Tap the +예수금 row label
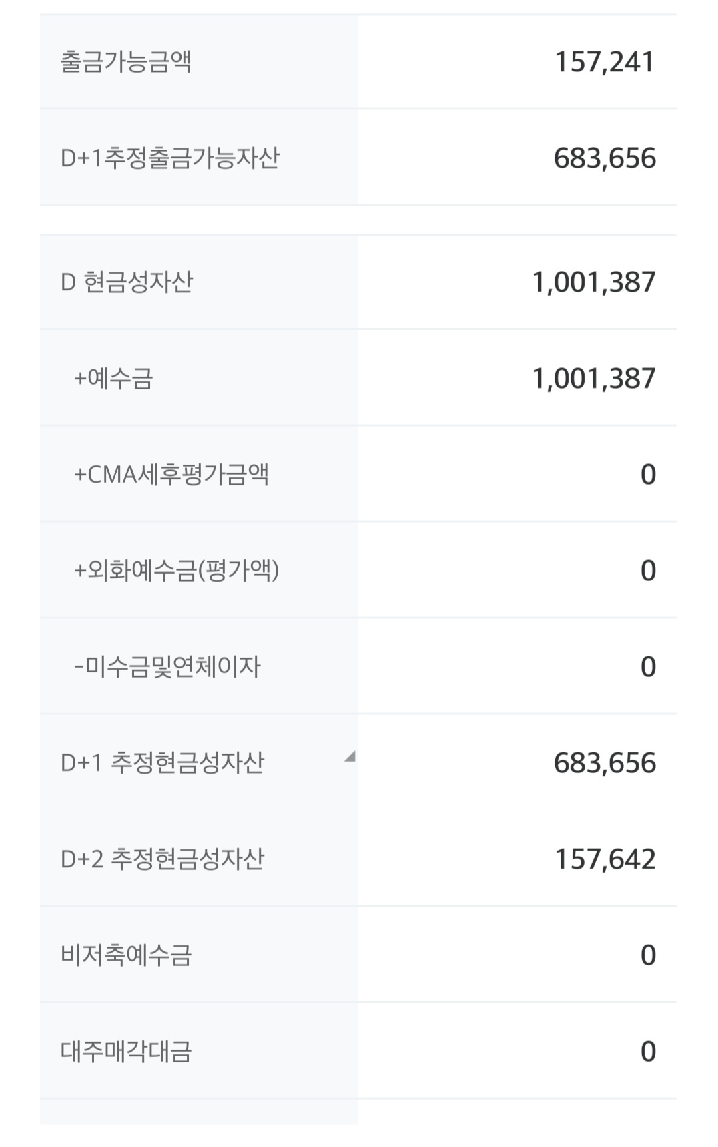The height and width of the screenshot is (1147, 718). point(113,379)
